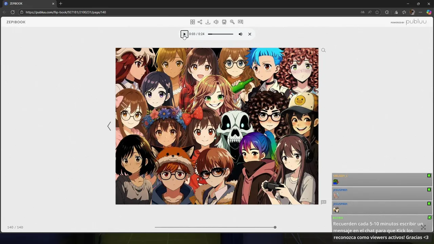434x244 pixels.
Task: Open the add-note icon below the page
Action: tap(323, 202)
